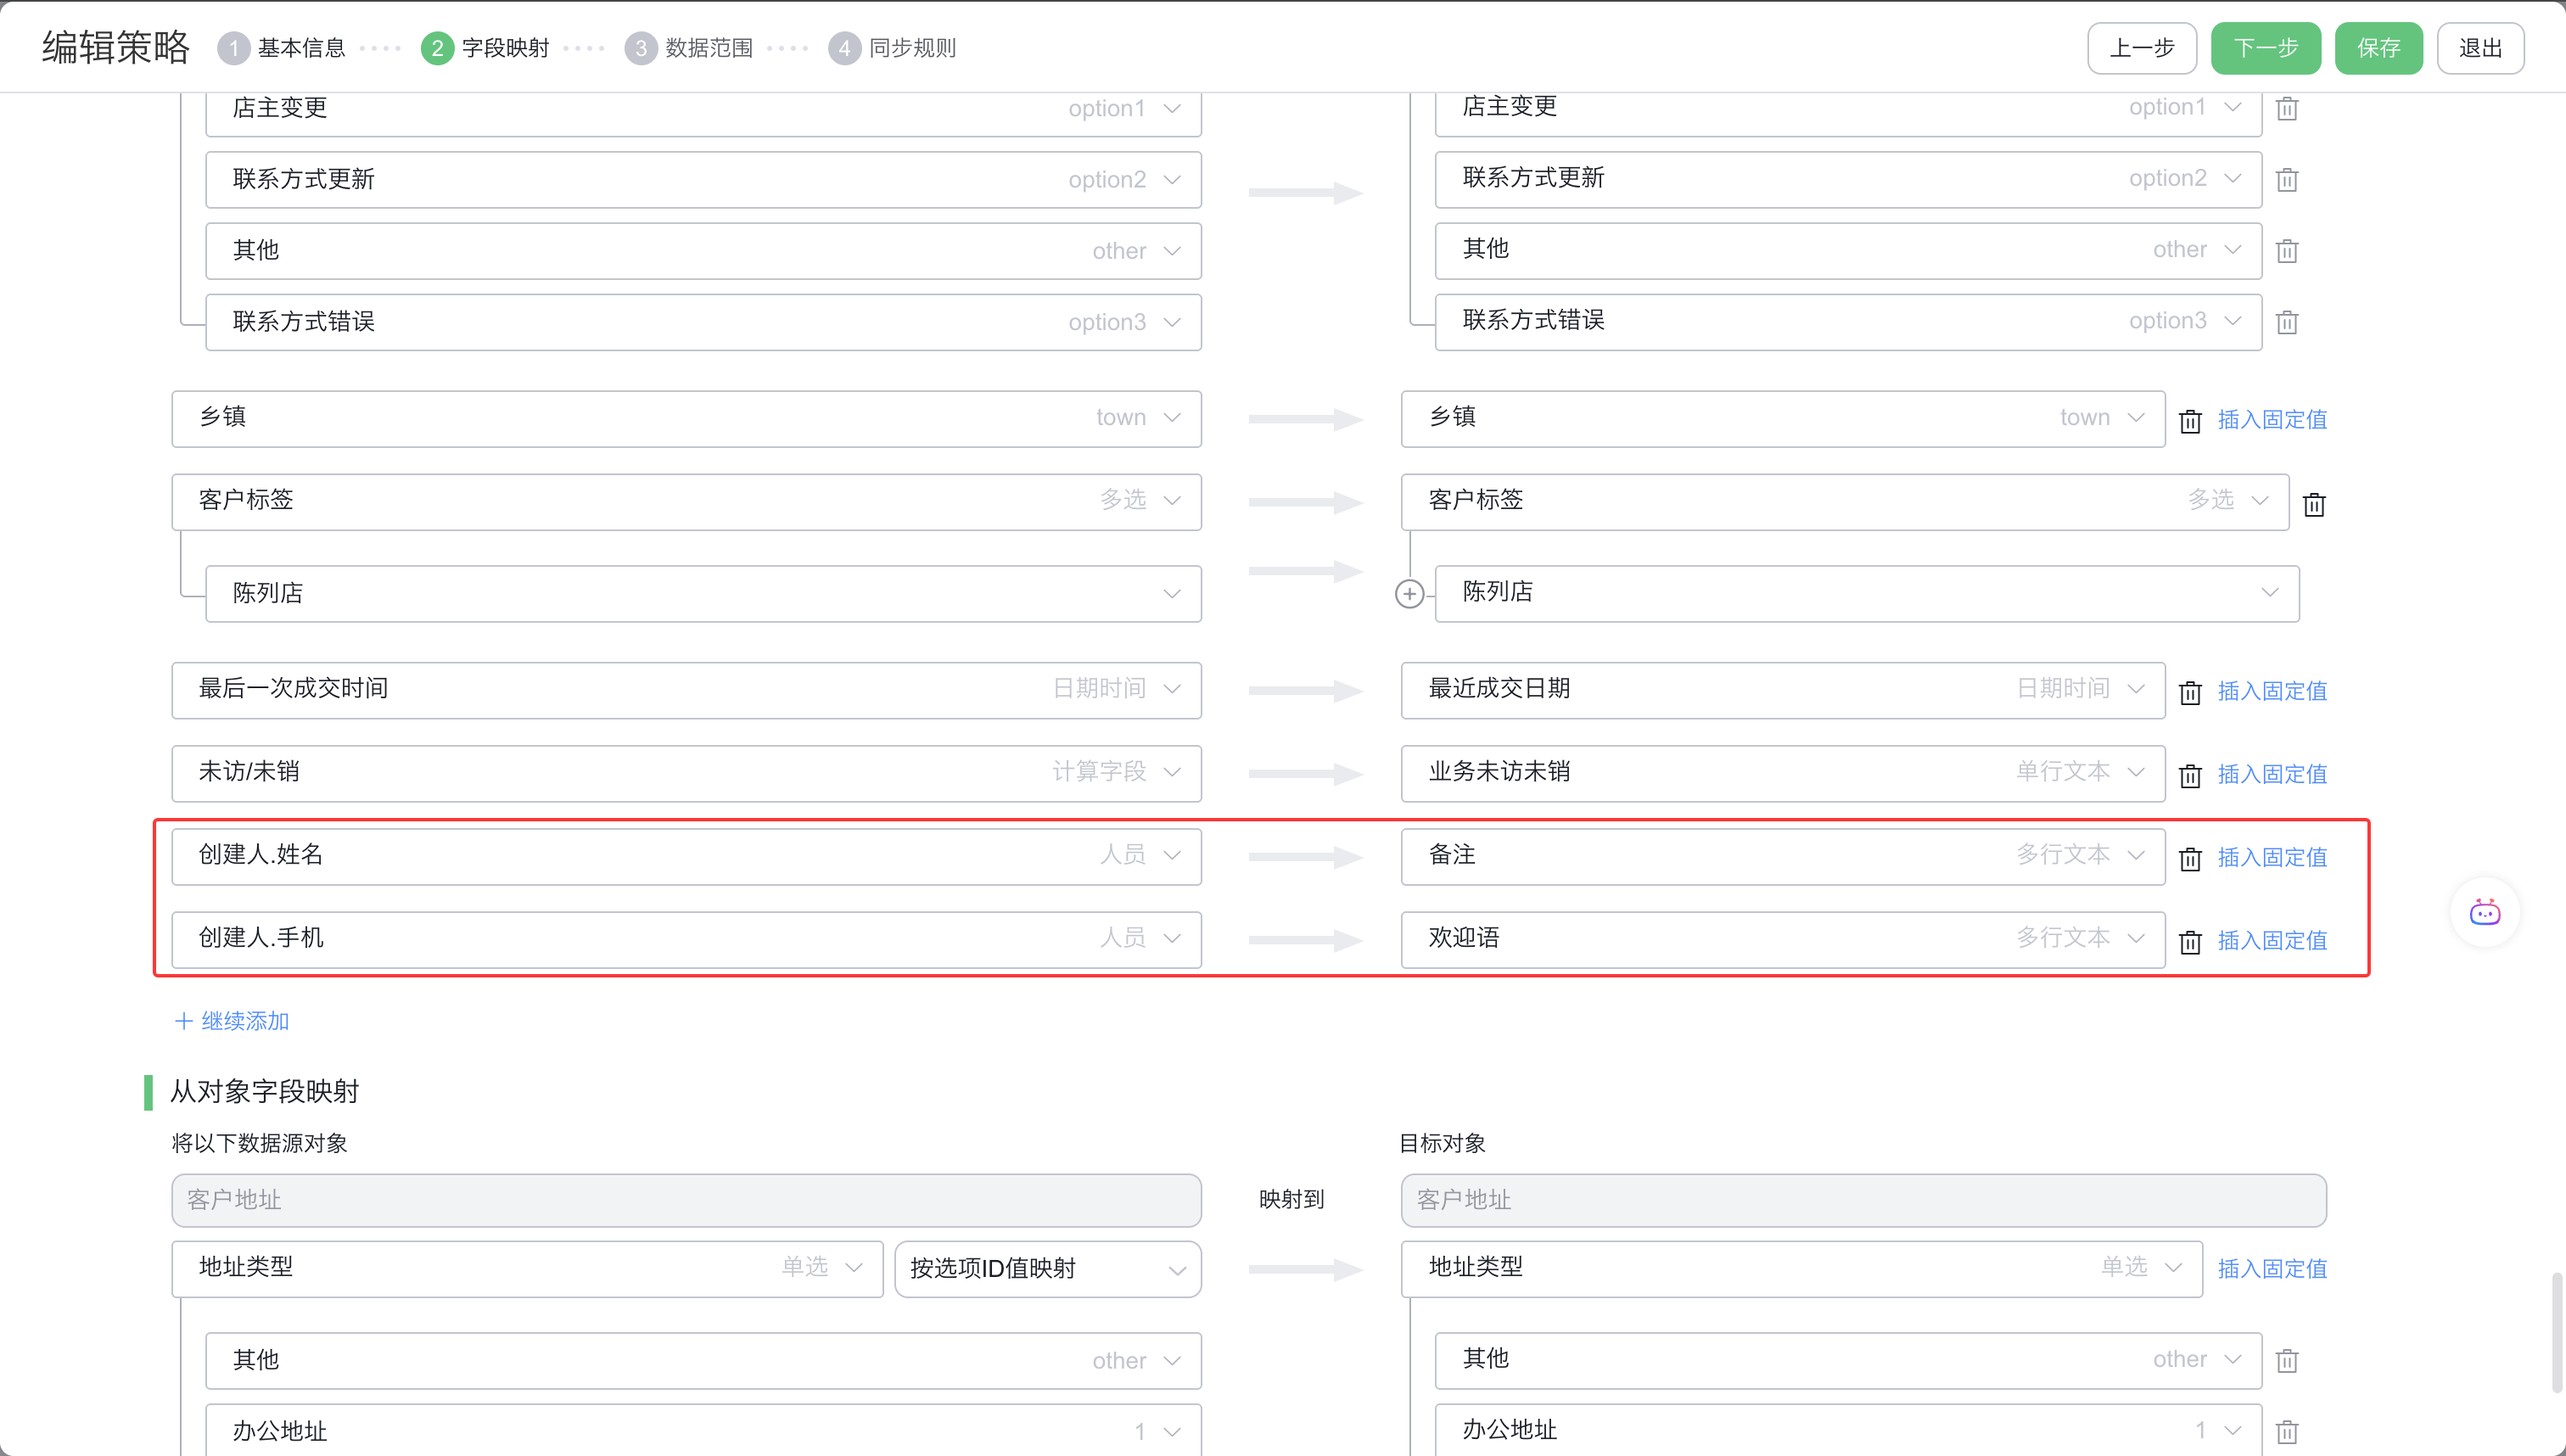Expand the source 陈列店 option dropdown
Viewport: 2566px width, 1456px height.
tap(703, 593)
